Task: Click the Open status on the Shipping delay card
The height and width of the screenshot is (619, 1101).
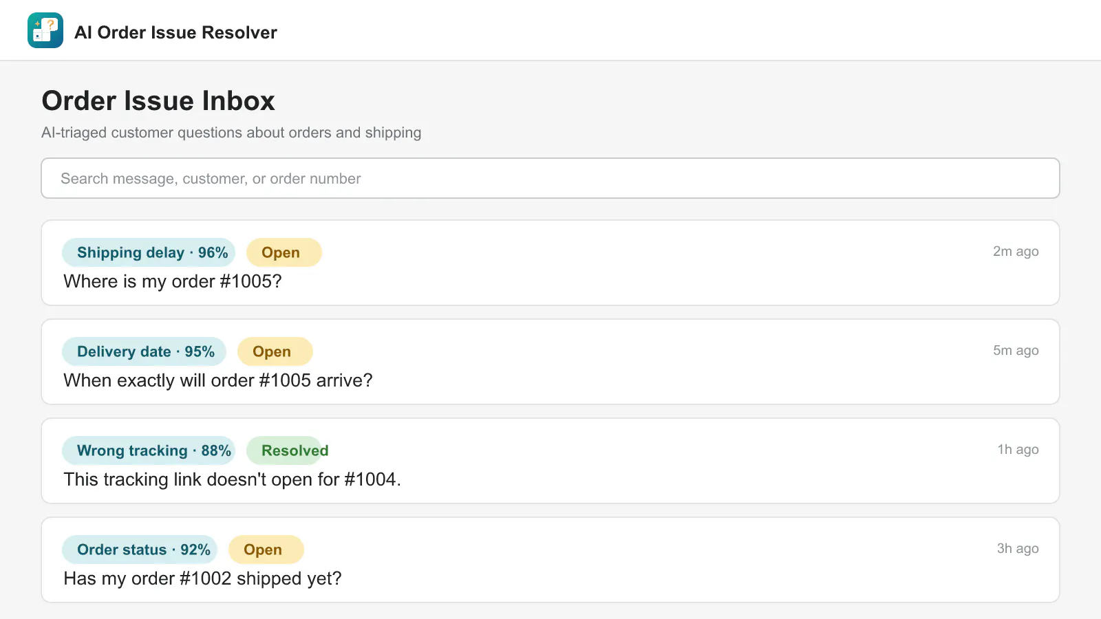Action: click(x=284, y=252)
